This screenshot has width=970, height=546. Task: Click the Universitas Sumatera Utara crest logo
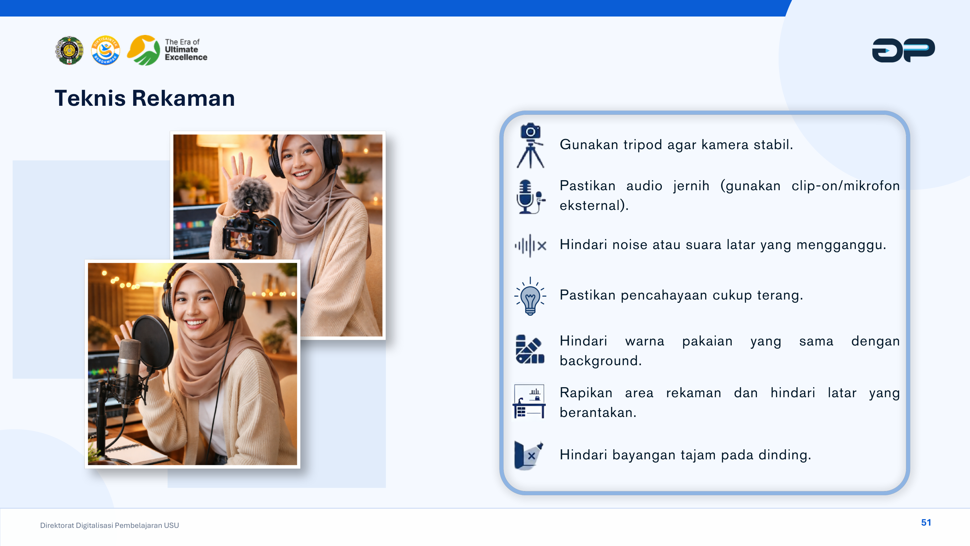[x=69, y=50]
